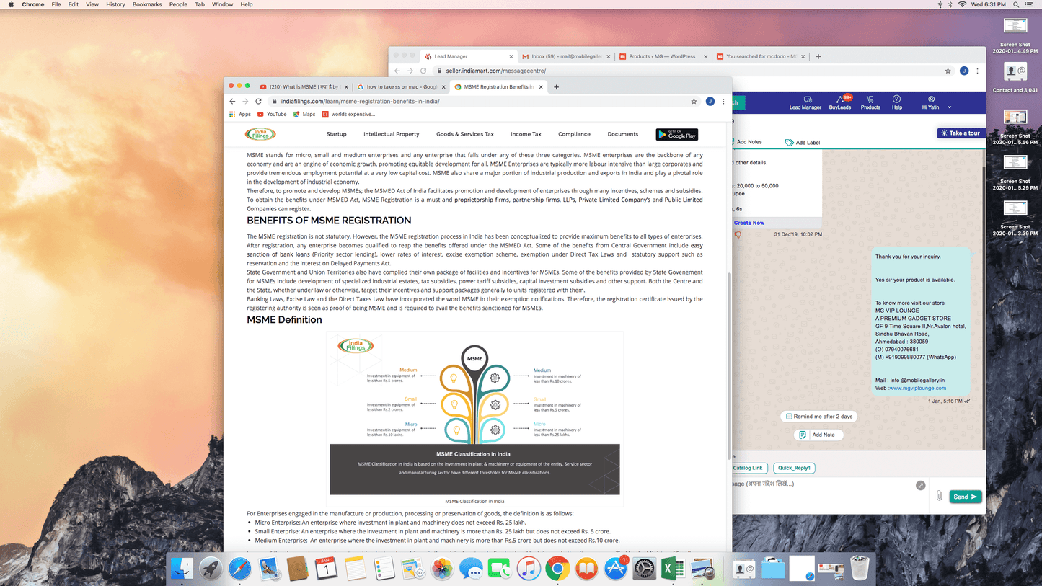1042x586 pixels.
Task: Open the Maps bookmark
Action: pyautogui.click(x=304, y=114)
